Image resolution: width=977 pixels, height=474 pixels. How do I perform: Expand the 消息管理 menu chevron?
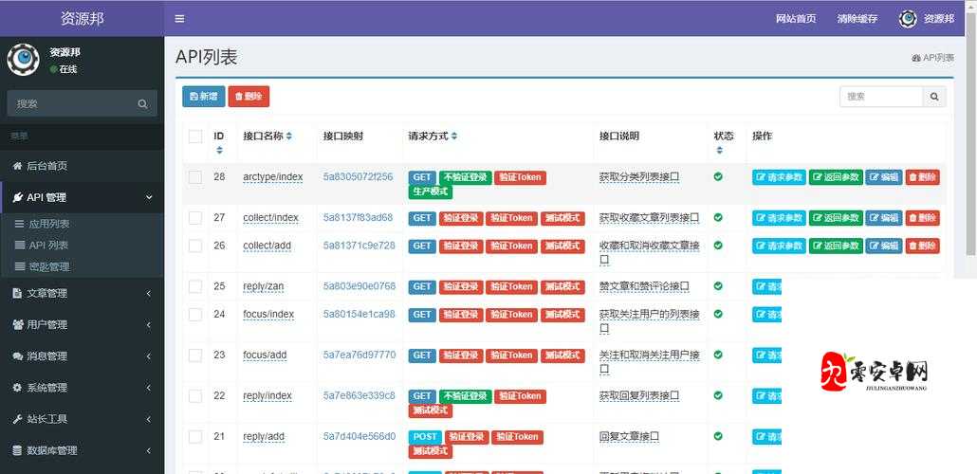coord(149,356)
